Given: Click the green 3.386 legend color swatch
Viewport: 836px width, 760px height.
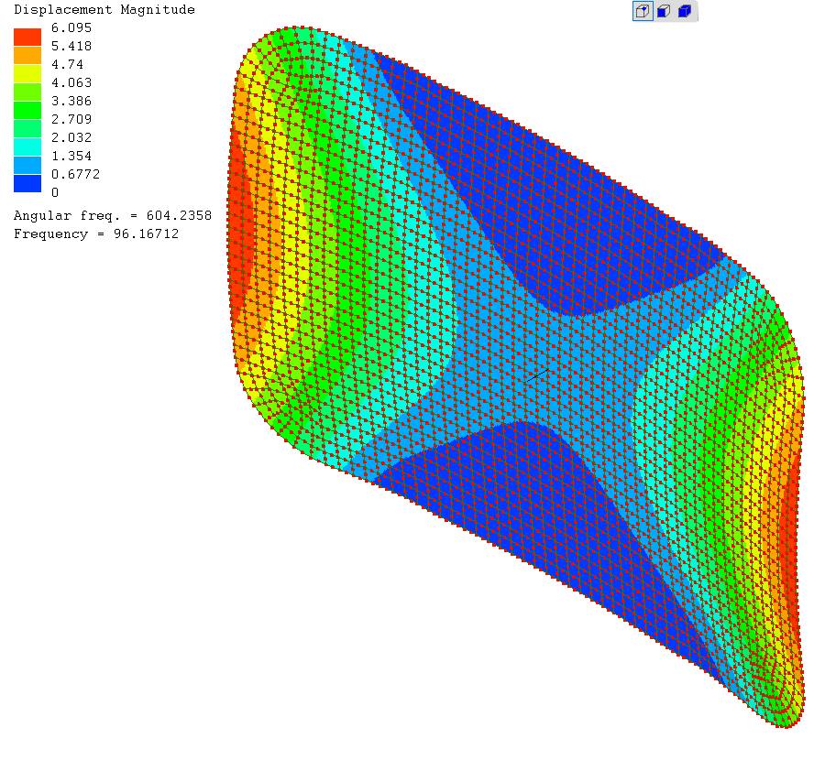Looking at the screenshot, I should [27, 110].
